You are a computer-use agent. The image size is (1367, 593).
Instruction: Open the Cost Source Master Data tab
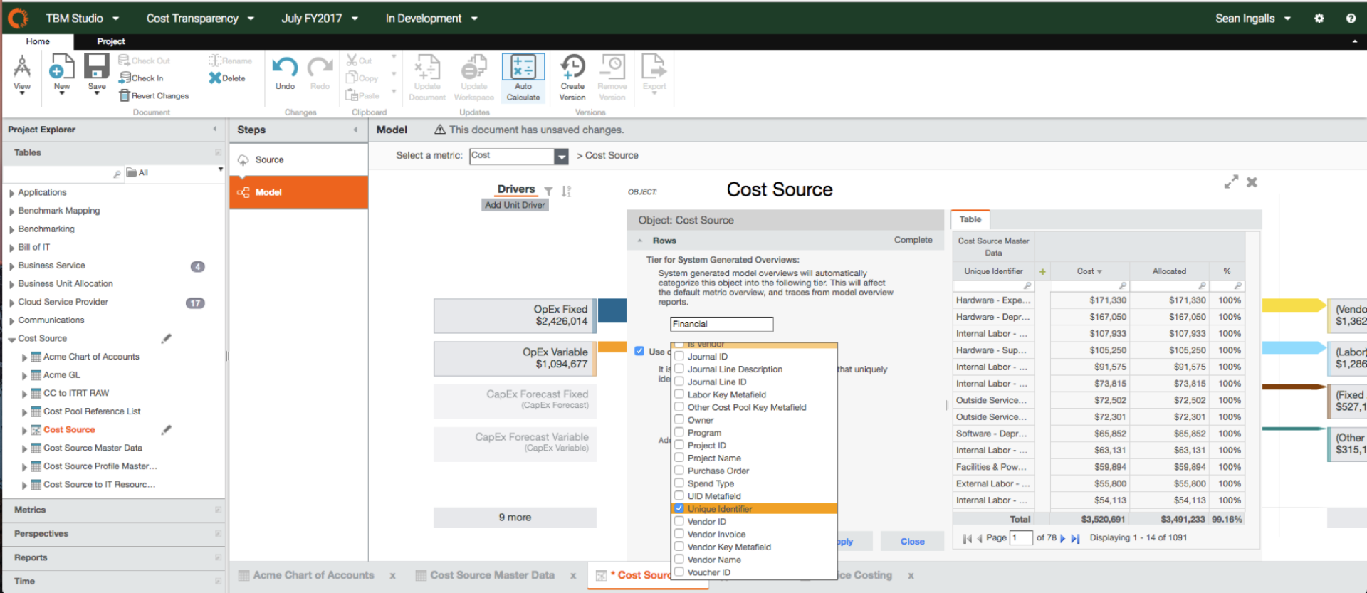[491, 575]
